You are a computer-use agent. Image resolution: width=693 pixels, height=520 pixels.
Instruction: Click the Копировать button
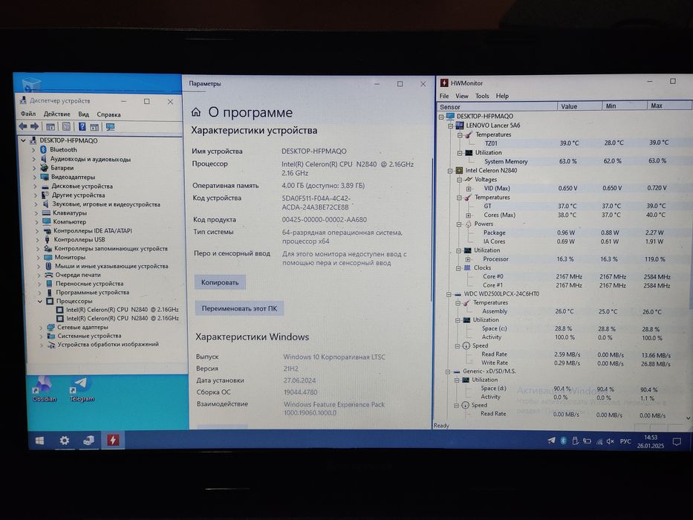(x=220, y=282)
